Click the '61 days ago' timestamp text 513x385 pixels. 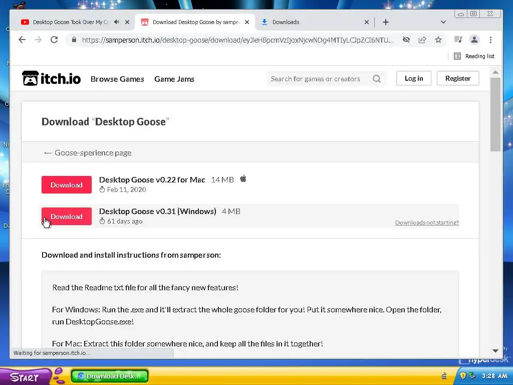[125, 221]
